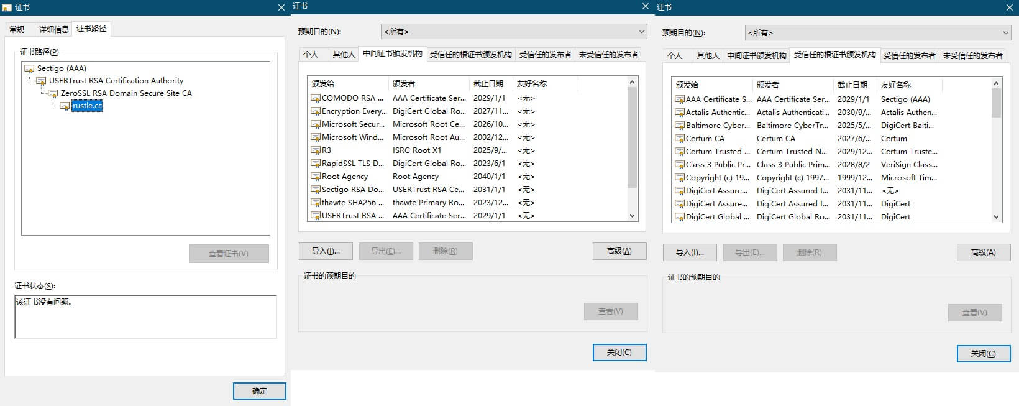Open the right window's 预期目的 dropdown

[877, 33]
